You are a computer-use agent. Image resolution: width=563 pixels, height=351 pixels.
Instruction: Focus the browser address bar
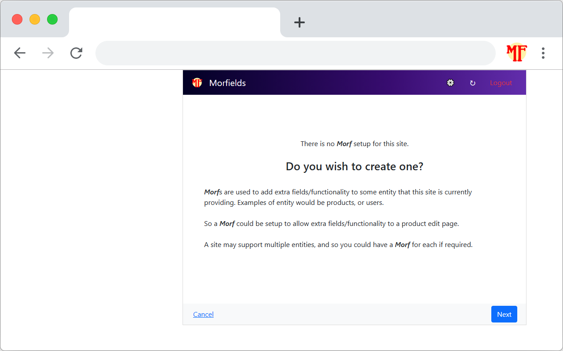click(295, 53)
